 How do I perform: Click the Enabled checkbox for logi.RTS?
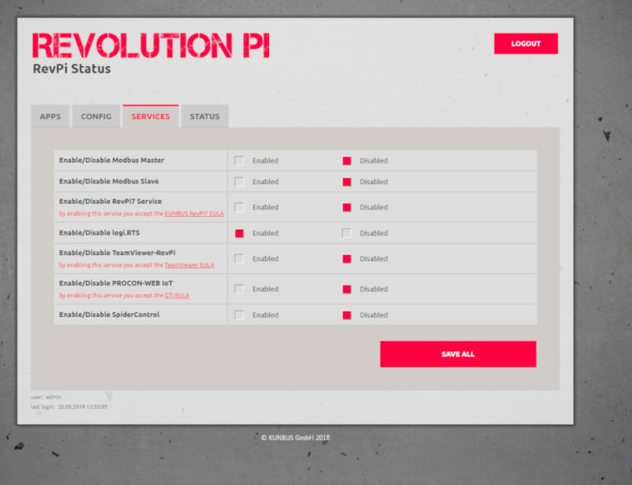tap(239, 233)
